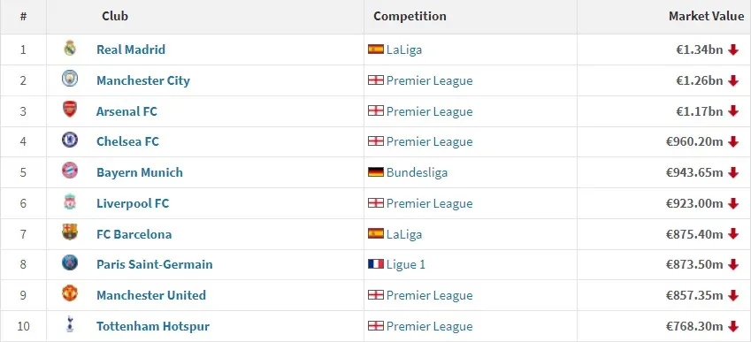The width and height of the screenshot is (751, 342).
Task: Click the German flag beside Bundesliga
Action: tap(376, 172)
